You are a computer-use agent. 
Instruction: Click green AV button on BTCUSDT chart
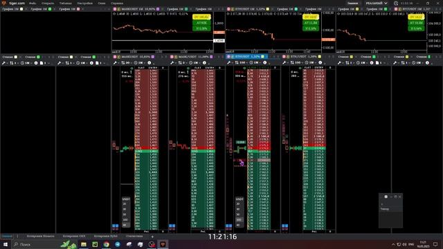coord(416,23)
